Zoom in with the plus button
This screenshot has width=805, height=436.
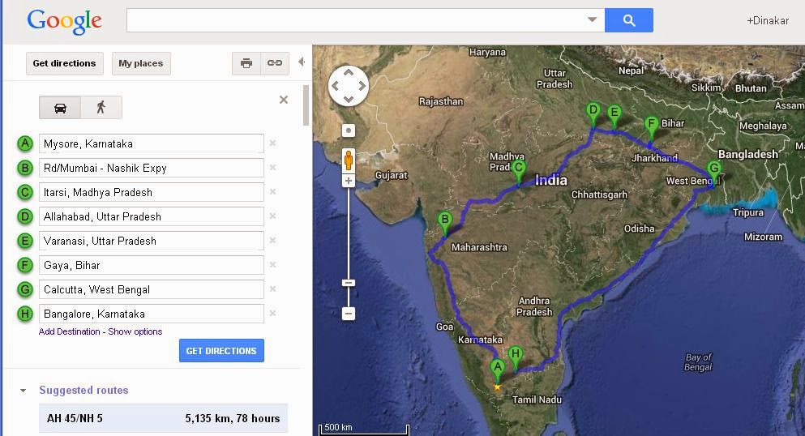point(349,181)
